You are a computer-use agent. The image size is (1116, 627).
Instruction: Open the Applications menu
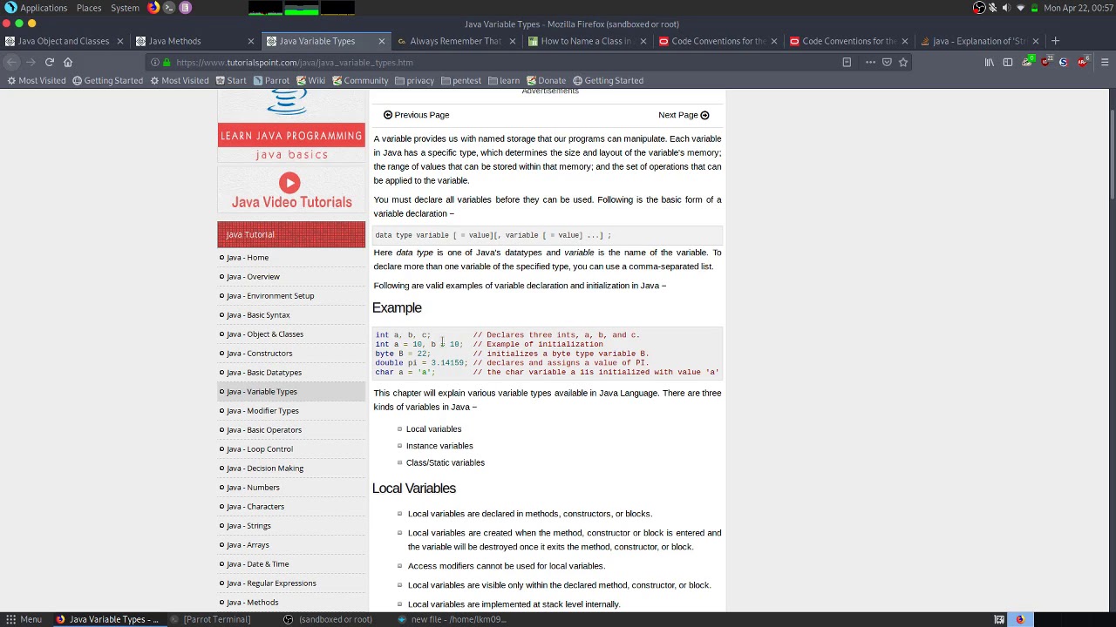(x=37, y=8)
